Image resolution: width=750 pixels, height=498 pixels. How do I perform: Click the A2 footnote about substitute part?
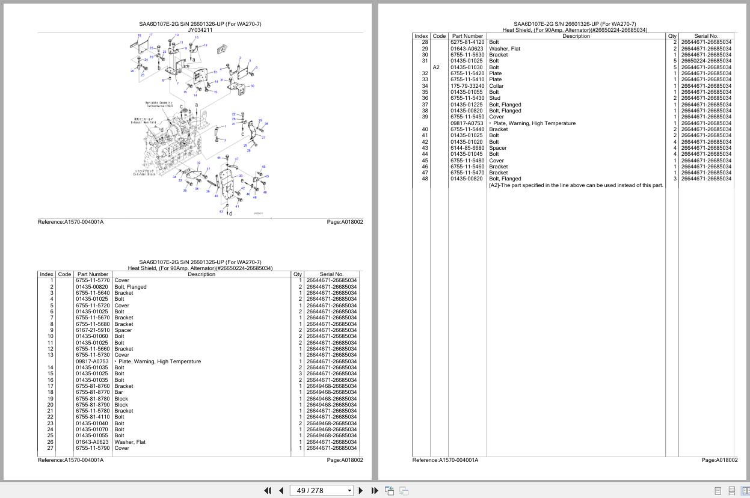[x=576, y=185]
